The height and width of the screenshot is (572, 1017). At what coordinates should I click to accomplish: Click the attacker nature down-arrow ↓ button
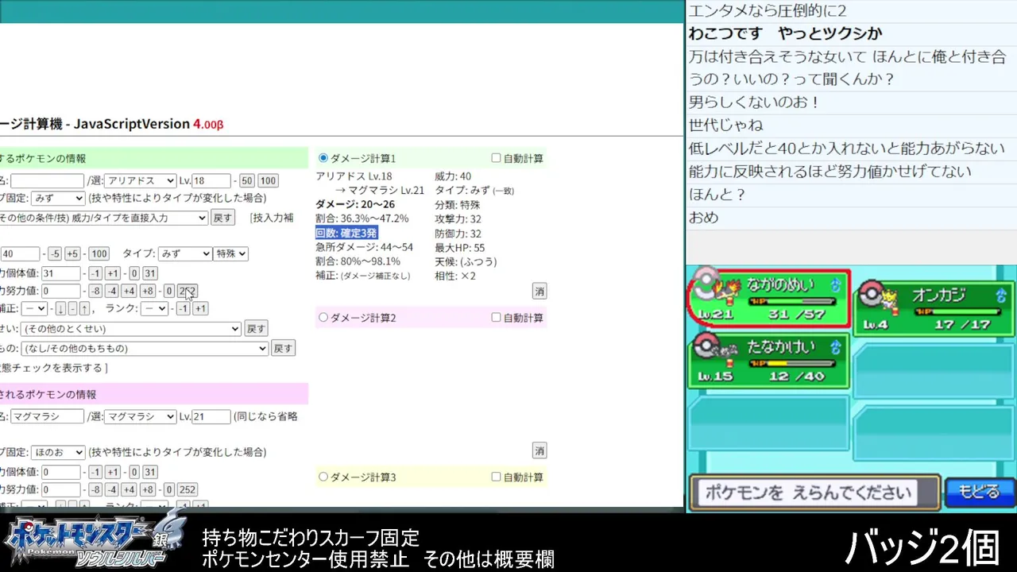[60, 308]
